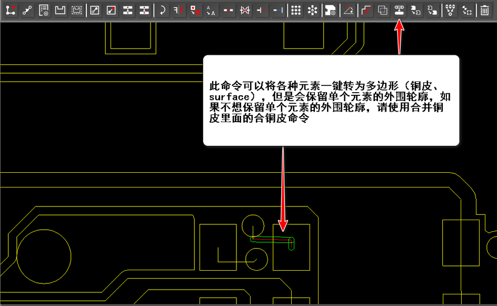Click the convert elements to polygon icon
The image size is (497, 306).
[399, 10]
